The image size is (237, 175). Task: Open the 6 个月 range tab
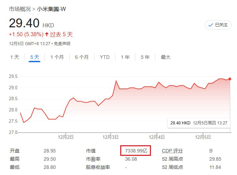point(82,57)
